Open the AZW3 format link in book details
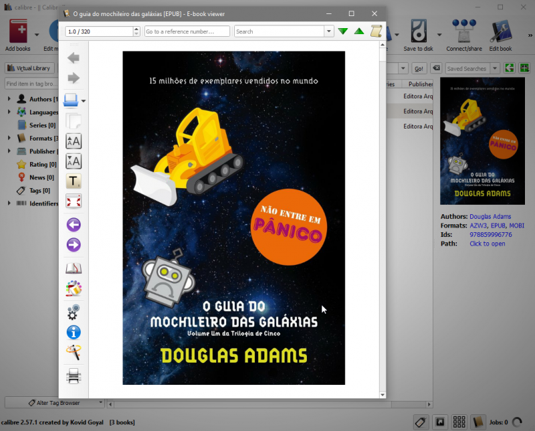This screenshot has height=431, width=535. (478, 226)
